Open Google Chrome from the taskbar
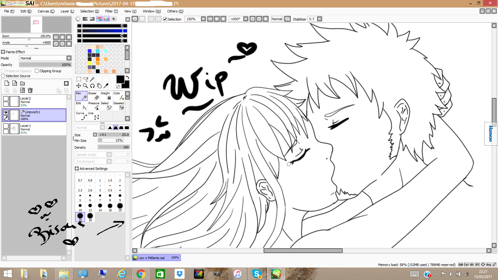498x280 pixels. [141, 274]
